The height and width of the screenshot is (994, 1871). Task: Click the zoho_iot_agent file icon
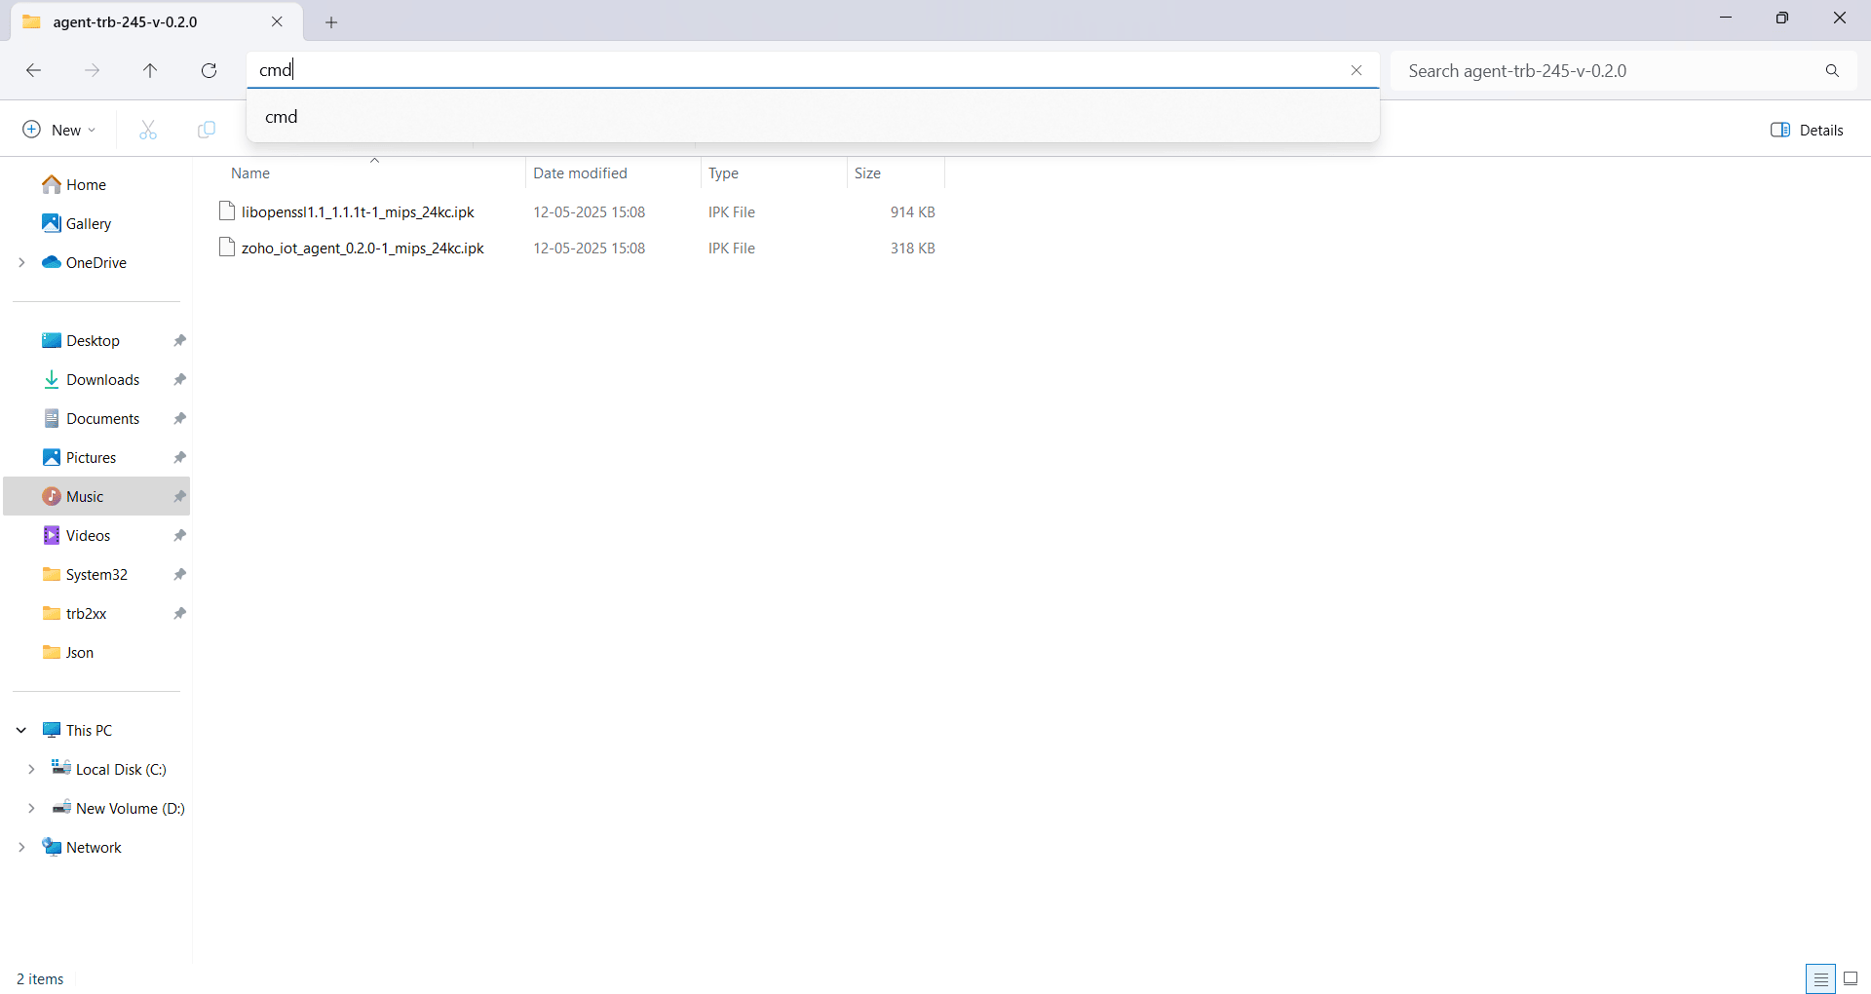pyautogui.click(x=227, y=247)
